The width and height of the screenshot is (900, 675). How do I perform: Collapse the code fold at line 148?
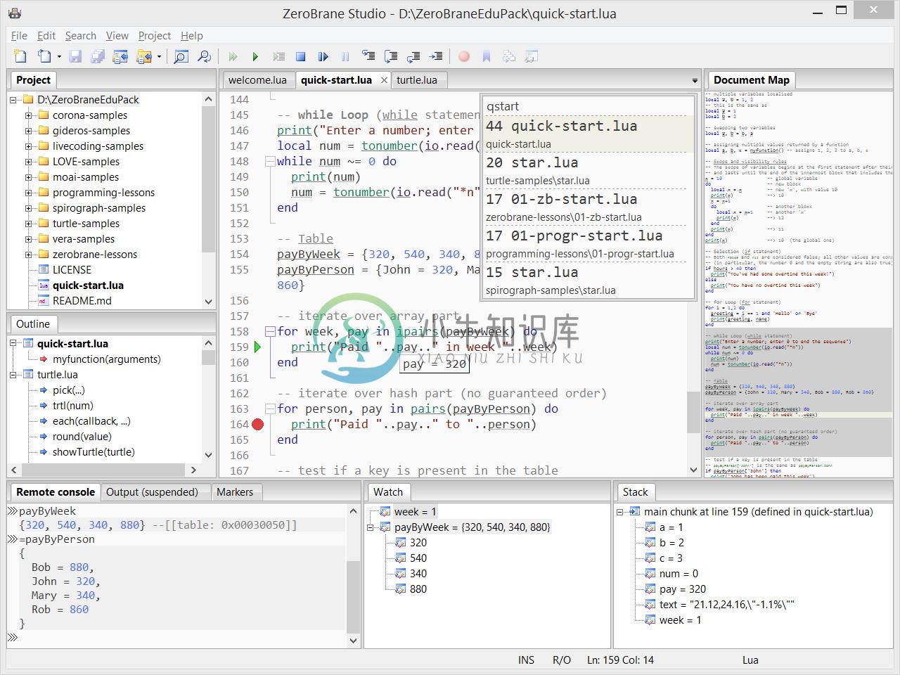click(x=269, y=161)
